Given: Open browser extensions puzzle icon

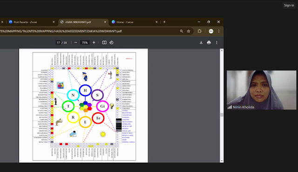Looking at the screenshot, I should [x=199, y=31].
